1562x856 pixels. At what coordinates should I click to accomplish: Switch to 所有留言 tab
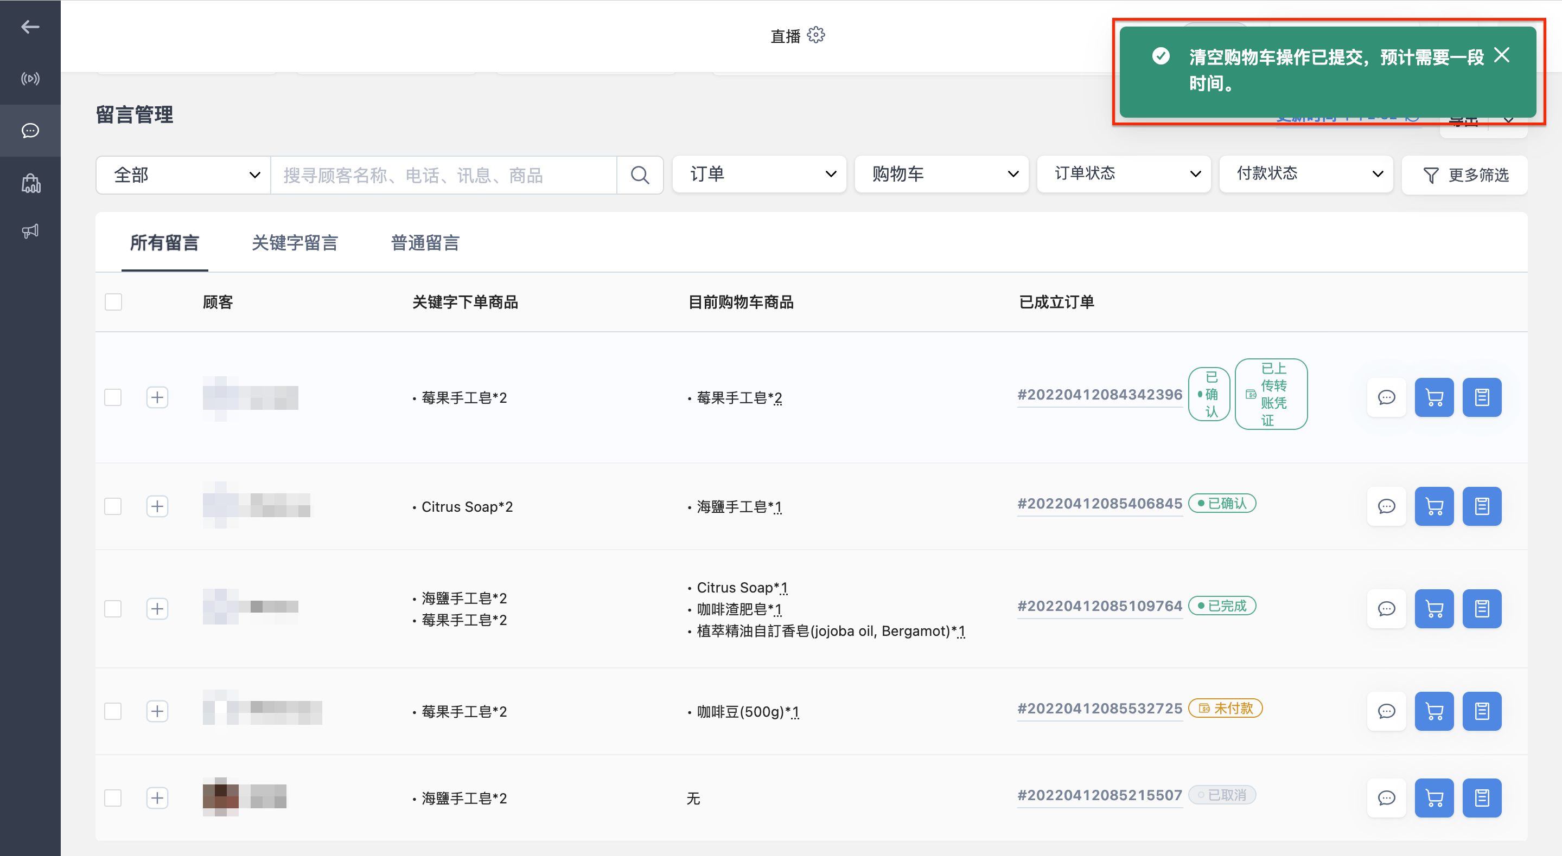pyautogui.click(x=164, y=243)
